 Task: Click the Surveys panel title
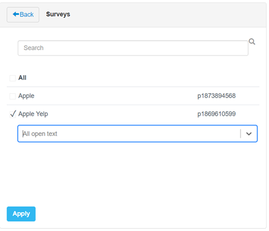pyautogui.click(x=58, y=14)
